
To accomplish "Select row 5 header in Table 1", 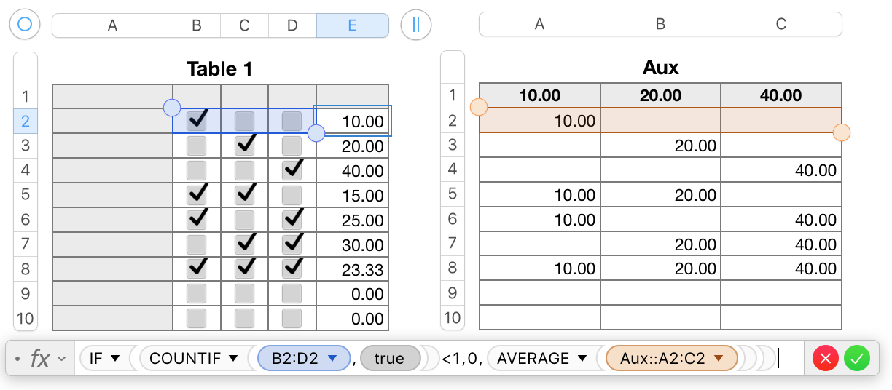I will pyautogui.click(x=26, y=195).
